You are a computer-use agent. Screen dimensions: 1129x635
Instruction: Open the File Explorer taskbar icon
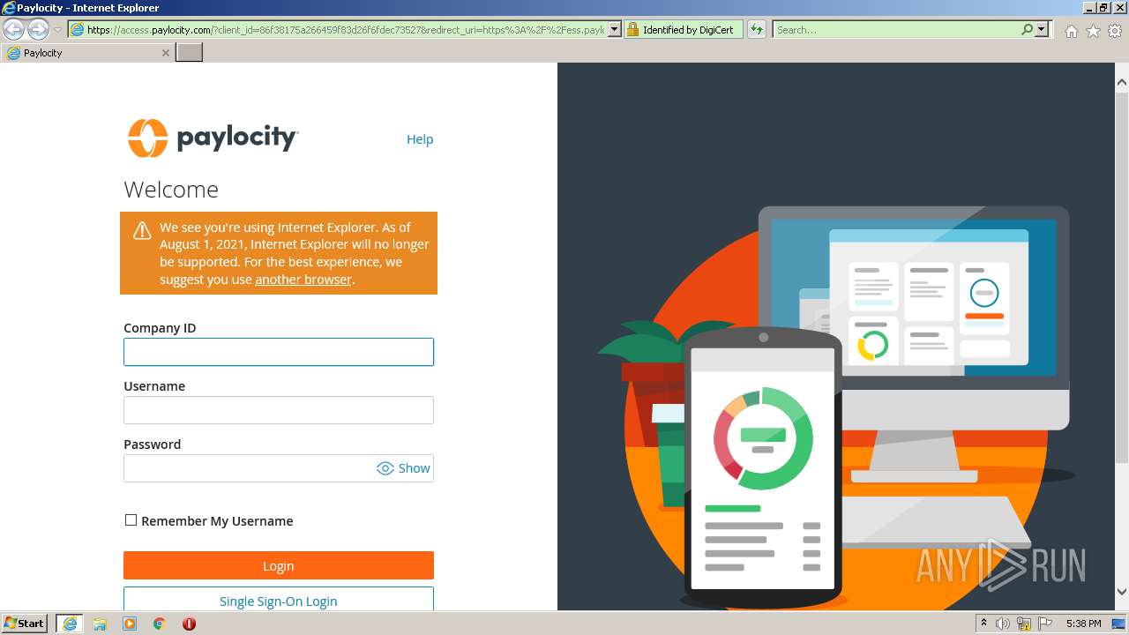coord(100,624)
